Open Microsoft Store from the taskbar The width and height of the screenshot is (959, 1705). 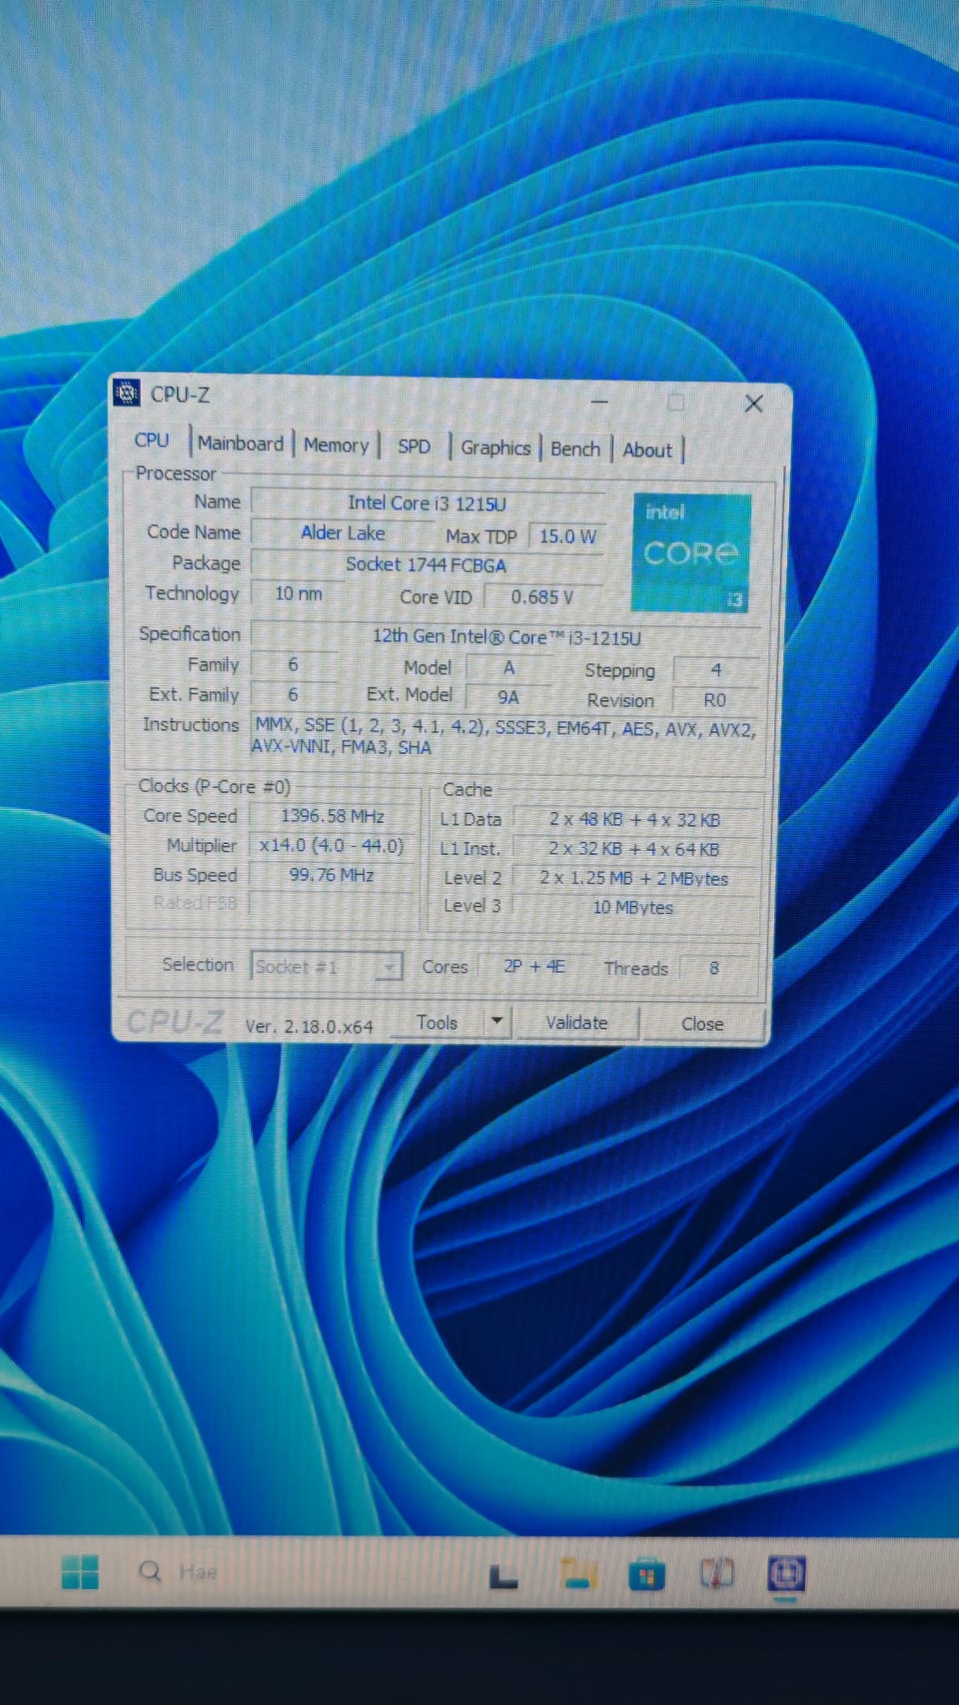[x=646, y=1575]
